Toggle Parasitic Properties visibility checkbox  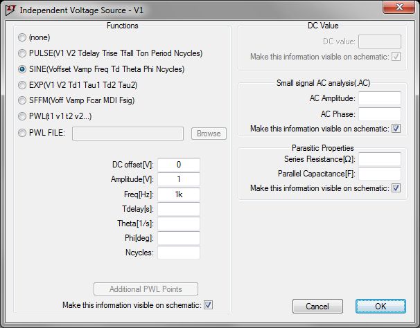click(x=396, y=188)
